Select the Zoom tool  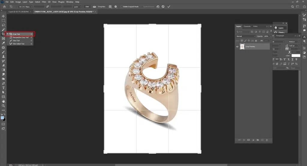[x=3, y=106]
